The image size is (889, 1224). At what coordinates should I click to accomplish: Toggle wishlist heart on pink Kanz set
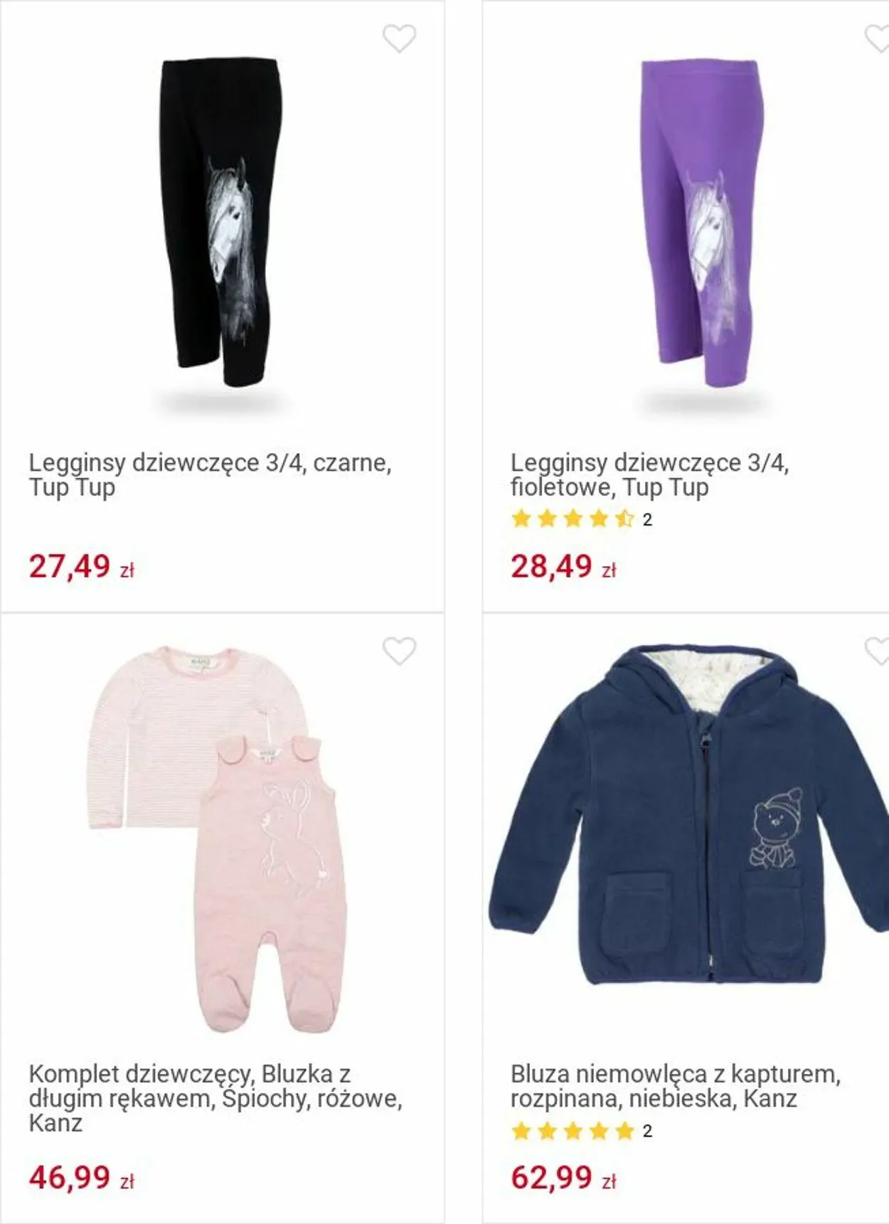pyautogui.click(x=399, y=651)
